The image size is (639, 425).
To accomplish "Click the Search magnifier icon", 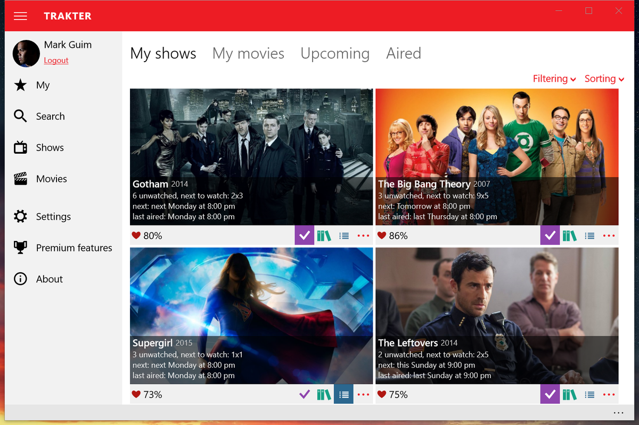I will click(20, 116).
